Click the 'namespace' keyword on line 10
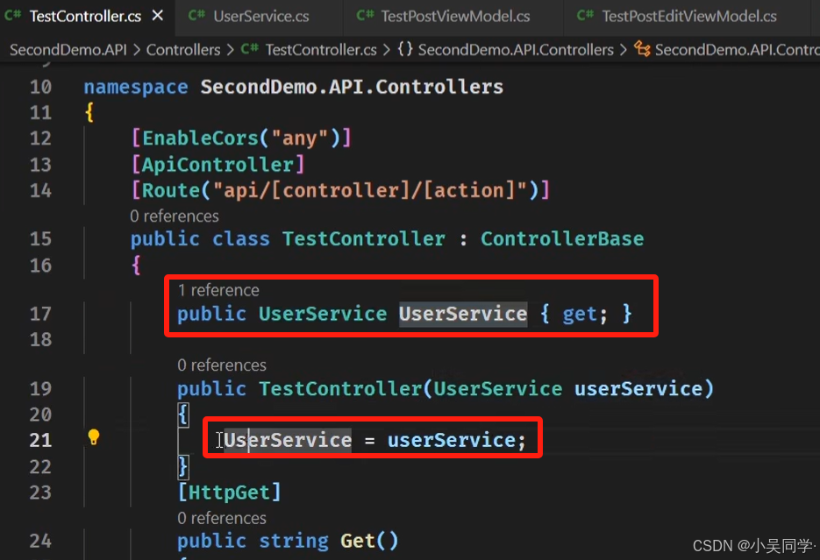The image size is (820, 560). click(136, 87)
